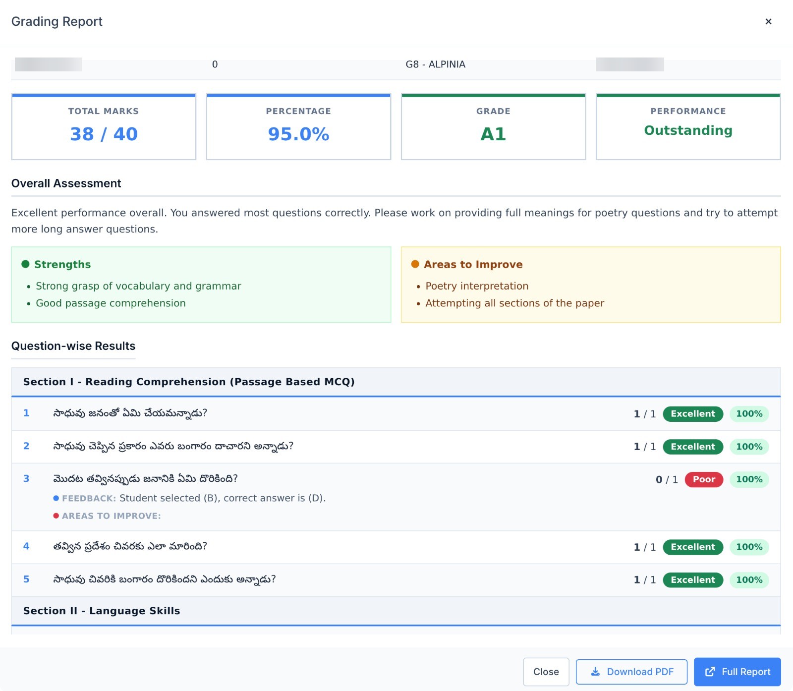Click the 100% badge on question 1
The height and width of the screenshot is (691, 793).
pyautogui.click(x=749, y=414)
